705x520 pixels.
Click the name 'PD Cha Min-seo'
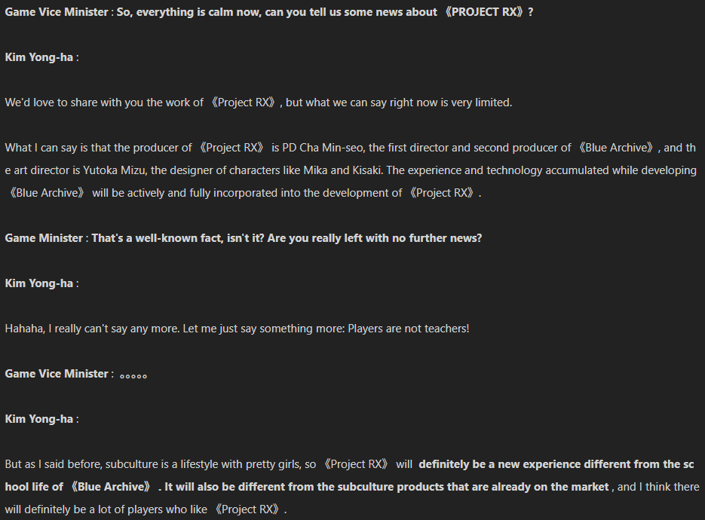[324, 148]
